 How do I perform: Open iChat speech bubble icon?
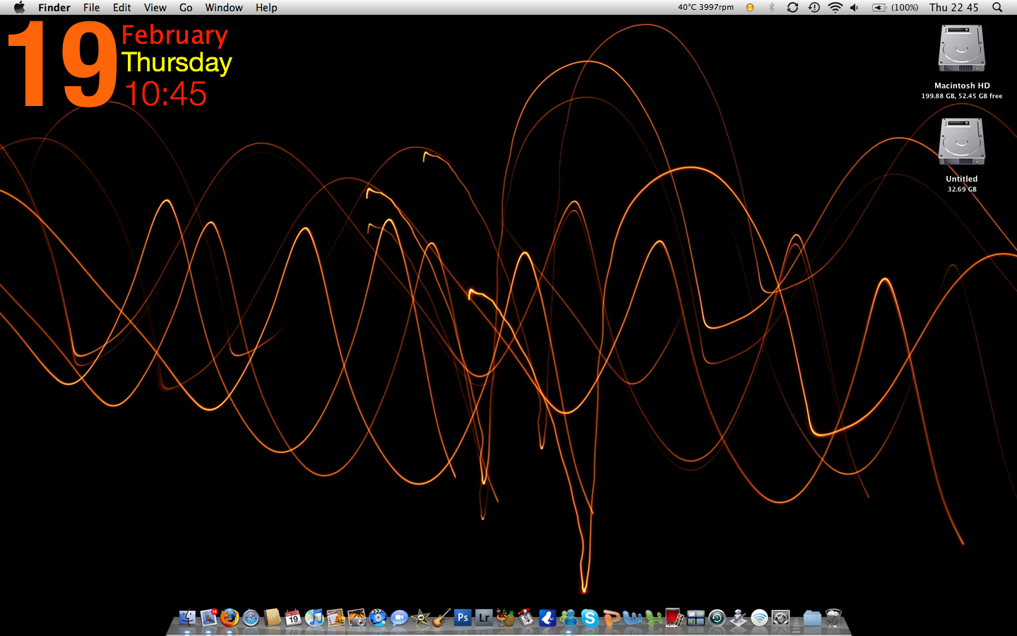click(399, 618)
